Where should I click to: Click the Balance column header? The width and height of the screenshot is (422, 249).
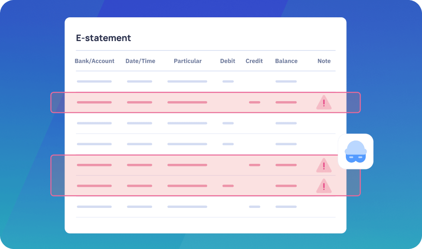286,61
